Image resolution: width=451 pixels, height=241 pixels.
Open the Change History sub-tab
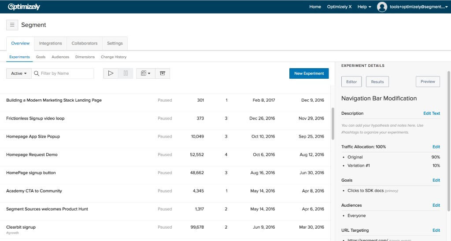point(114,57)
